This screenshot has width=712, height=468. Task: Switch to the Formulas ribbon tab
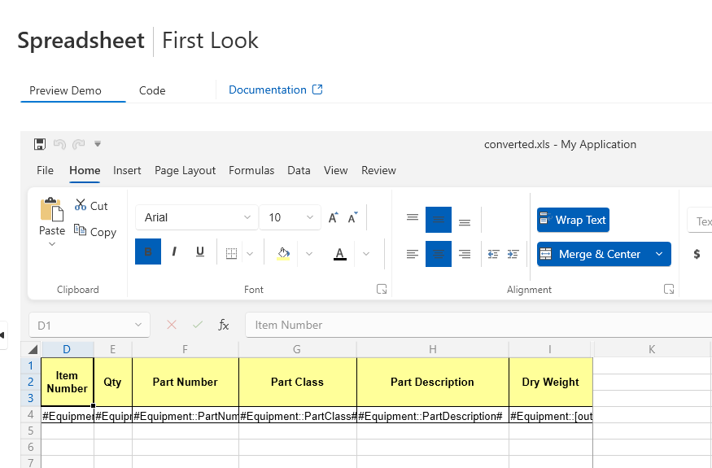[x=251, y=170]
